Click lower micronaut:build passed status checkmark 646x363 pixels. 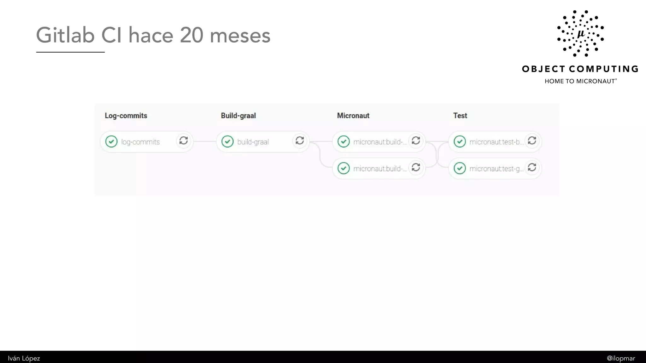(344, 169)
